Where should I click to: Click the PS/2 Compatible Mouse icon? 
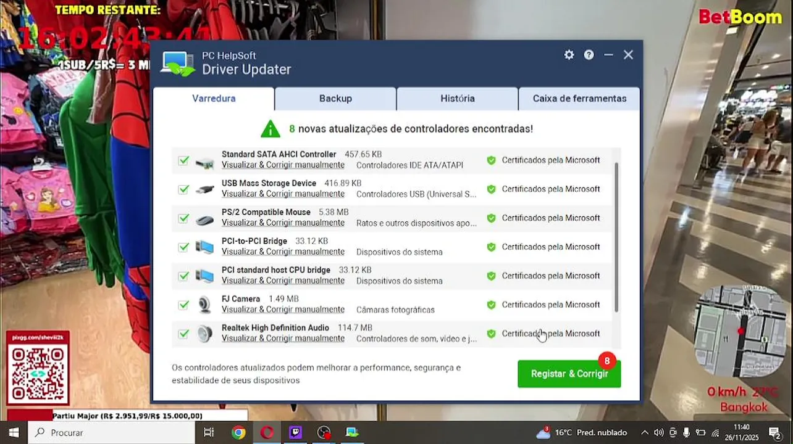coord(204,220)
